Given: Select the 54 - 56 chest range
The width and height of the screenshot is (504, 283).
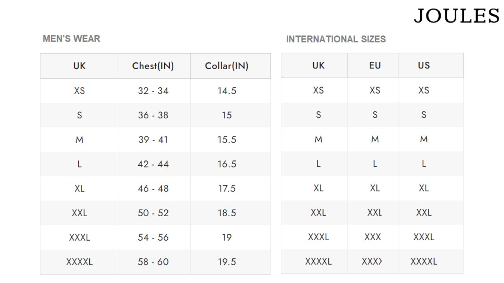Looking at the screenshot, I should point(153,237).
